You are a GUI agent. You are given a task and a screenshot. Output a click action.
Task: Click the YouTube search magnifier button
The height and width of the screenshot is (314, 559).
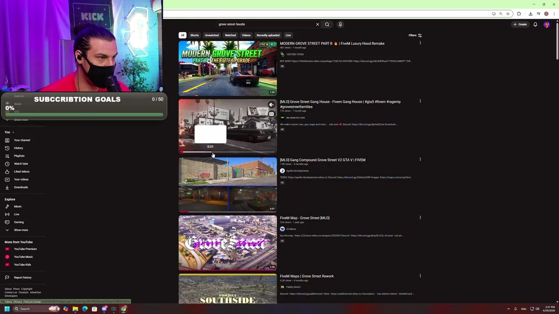pyautogui.click(x=327, y=24)
